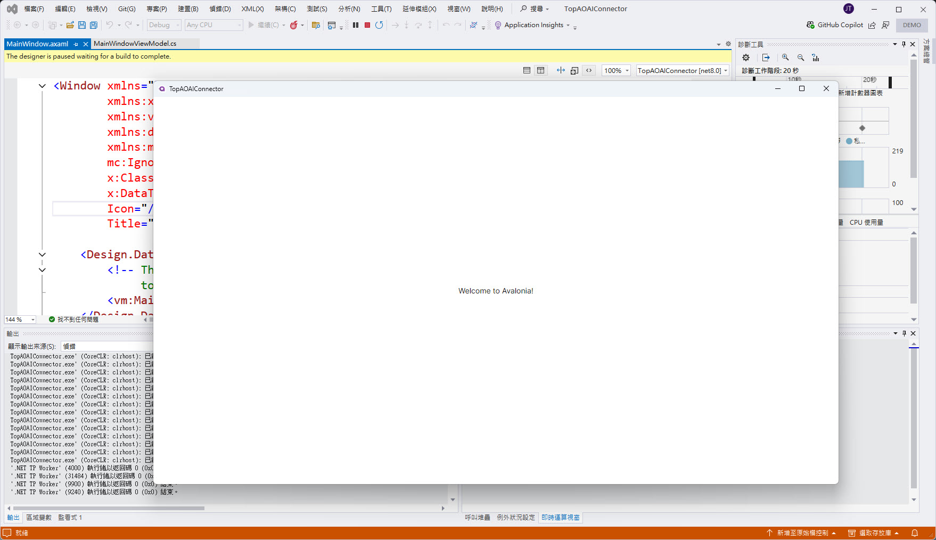Viewport: 936px width, 540px height.
Task: Zoom out on the diagnostic timeline
Action: [x=801, y=58]
